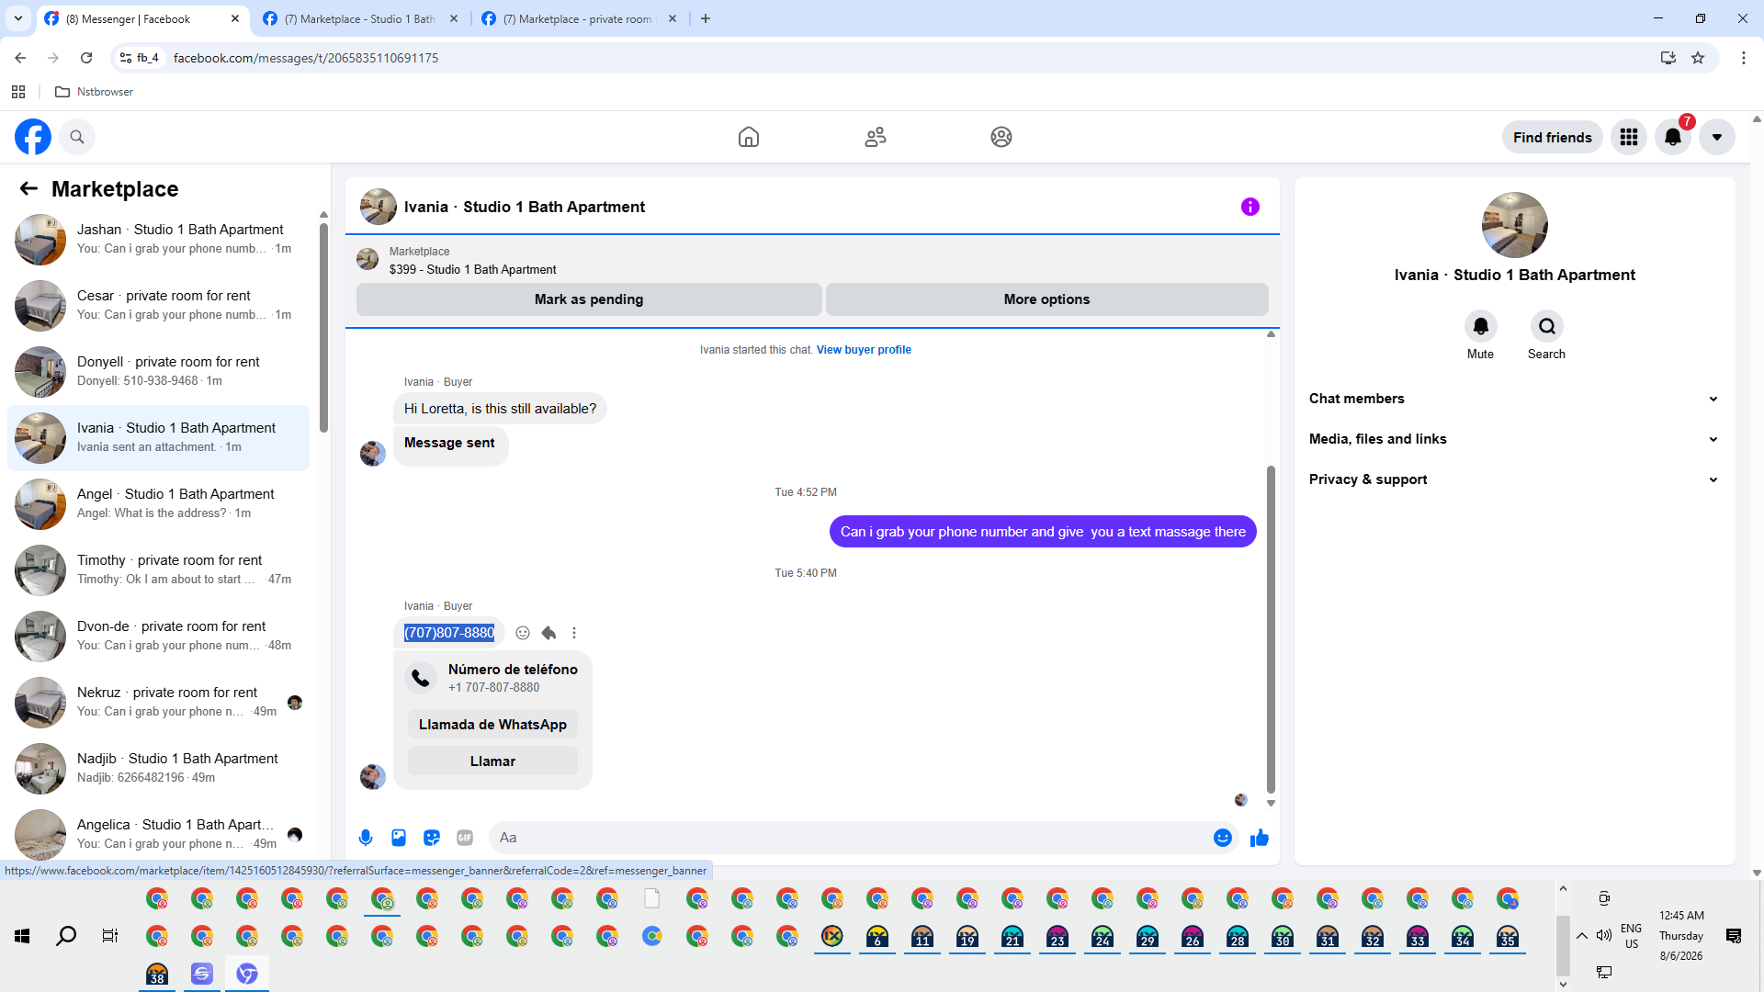
Task: Open the volume control in system tray
Action: (1604, 936)
